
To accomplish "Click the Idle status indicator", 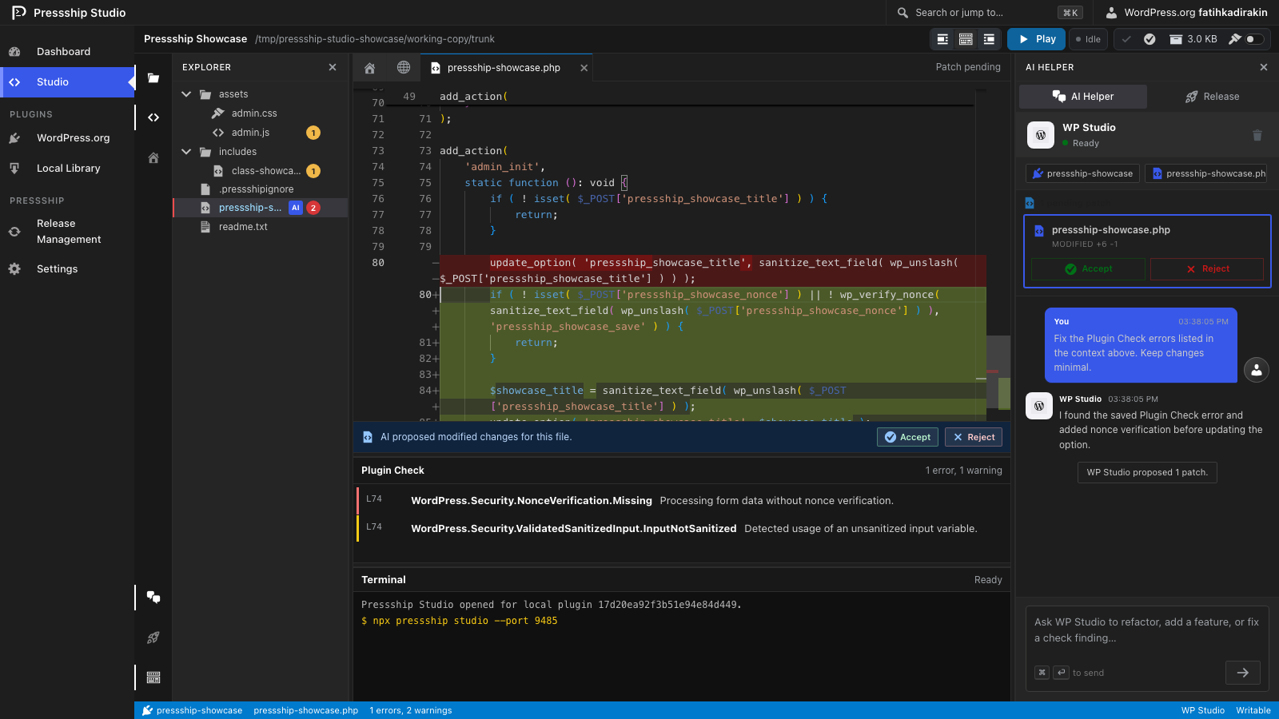I will (x=1088, y=39).
